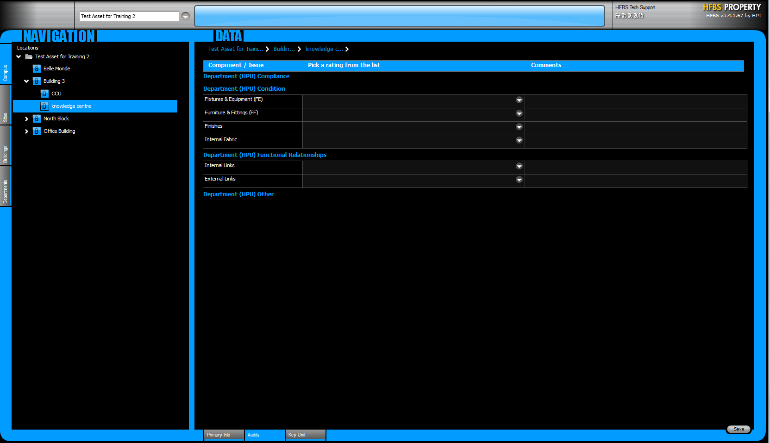
Task: Click the Belle Monde building icon
Action: coord(37,69)
